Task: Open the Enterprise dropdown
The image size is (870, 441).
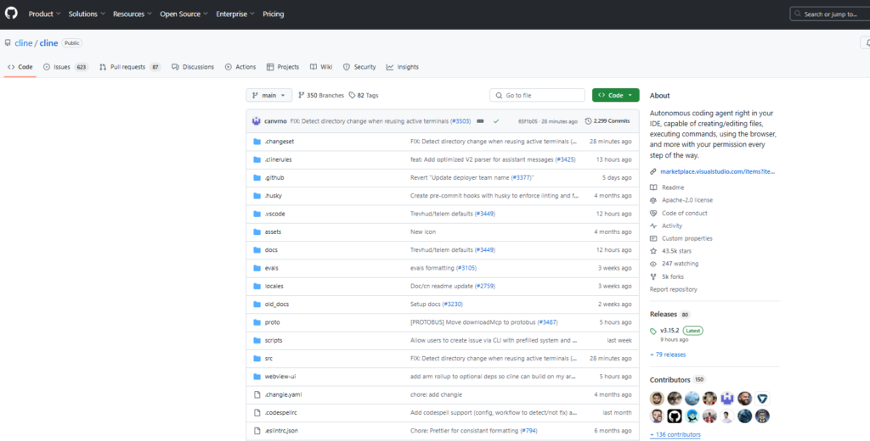Action: point(235,14)
